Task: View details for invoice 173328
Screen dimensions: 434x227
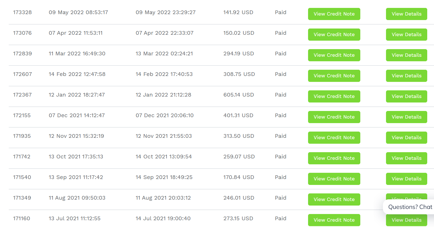Action: coord(406,14)
